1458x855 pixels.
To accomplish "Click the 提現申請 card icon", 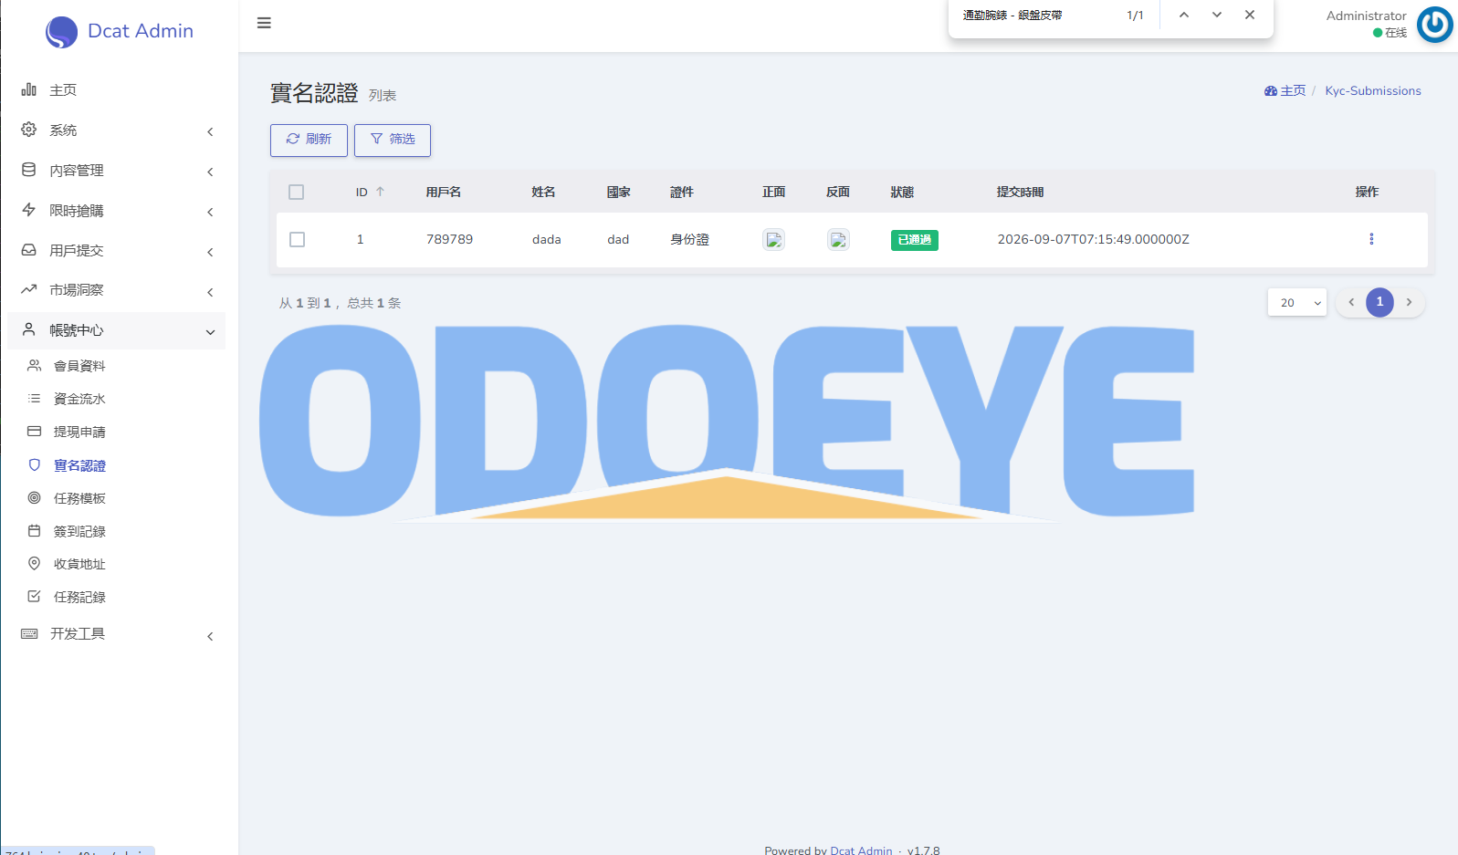I will coord(34,431).
